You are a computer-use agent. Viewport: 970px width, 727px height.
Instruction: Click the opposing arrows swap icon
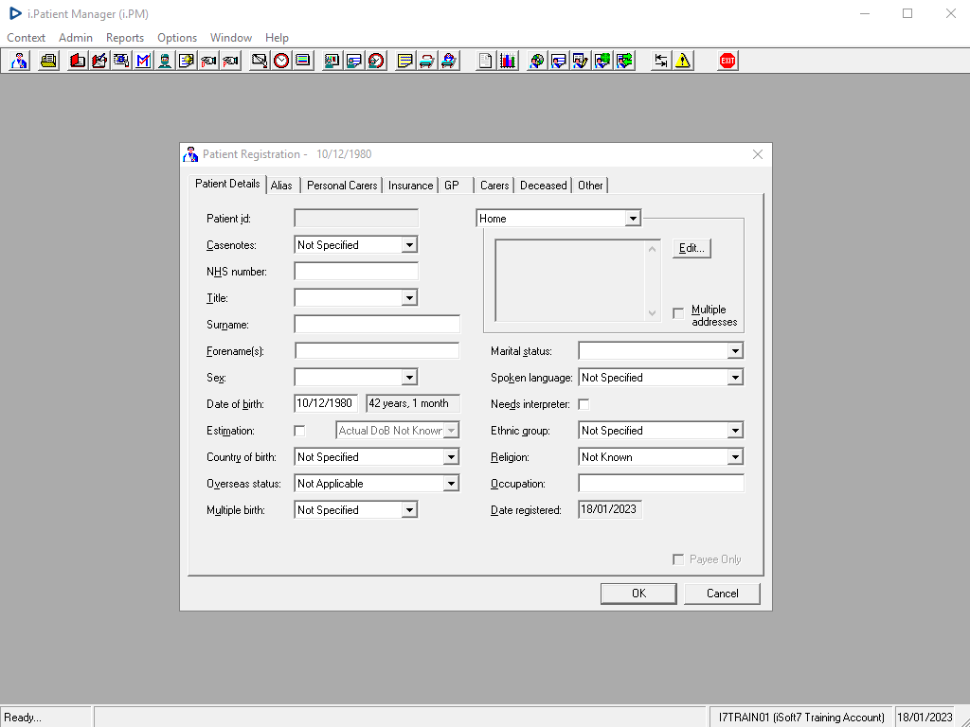661,61
